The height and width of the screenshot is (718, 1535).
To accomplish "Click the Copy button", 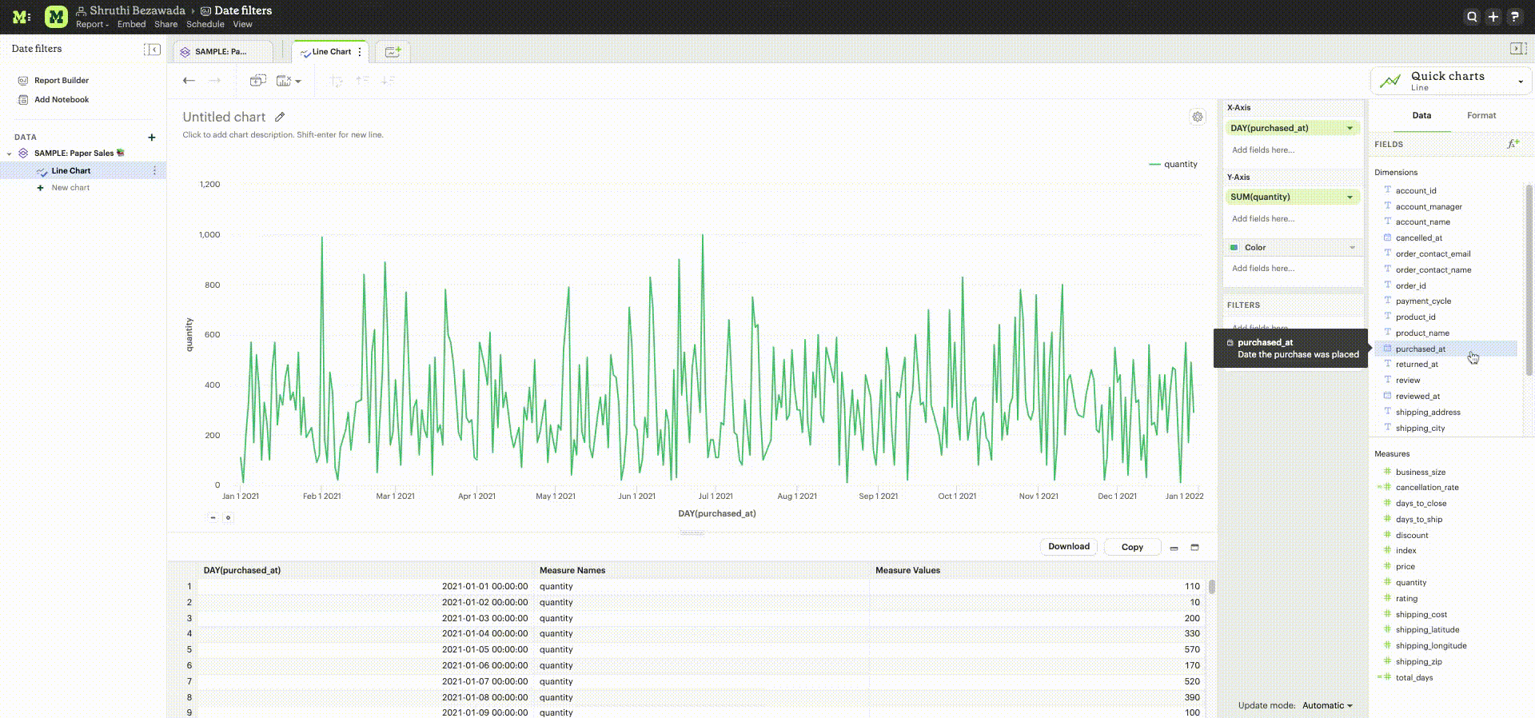I will pyautogui.click(x=1131, y=547).
